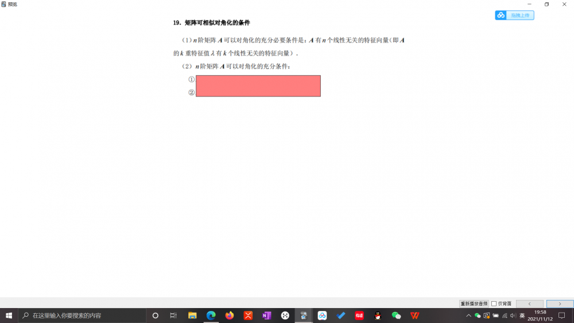Launch Firefox from taskbar
Screen dimensions: 574x323
[x=230, y=316]
